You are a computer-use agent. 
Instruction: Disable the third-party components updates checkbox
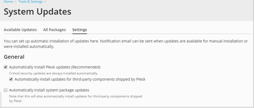click(11, 79)
